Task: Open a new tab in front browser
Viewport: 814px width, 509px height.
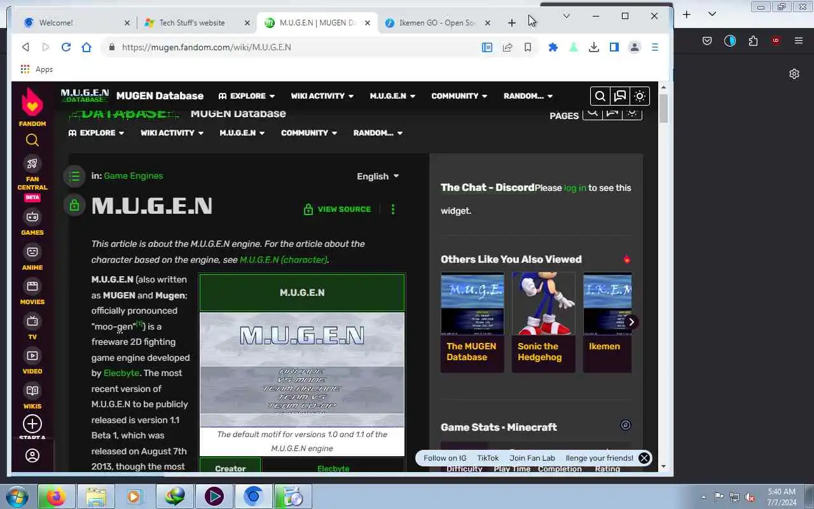Action: pyautogui.click(x=512, y=23)
